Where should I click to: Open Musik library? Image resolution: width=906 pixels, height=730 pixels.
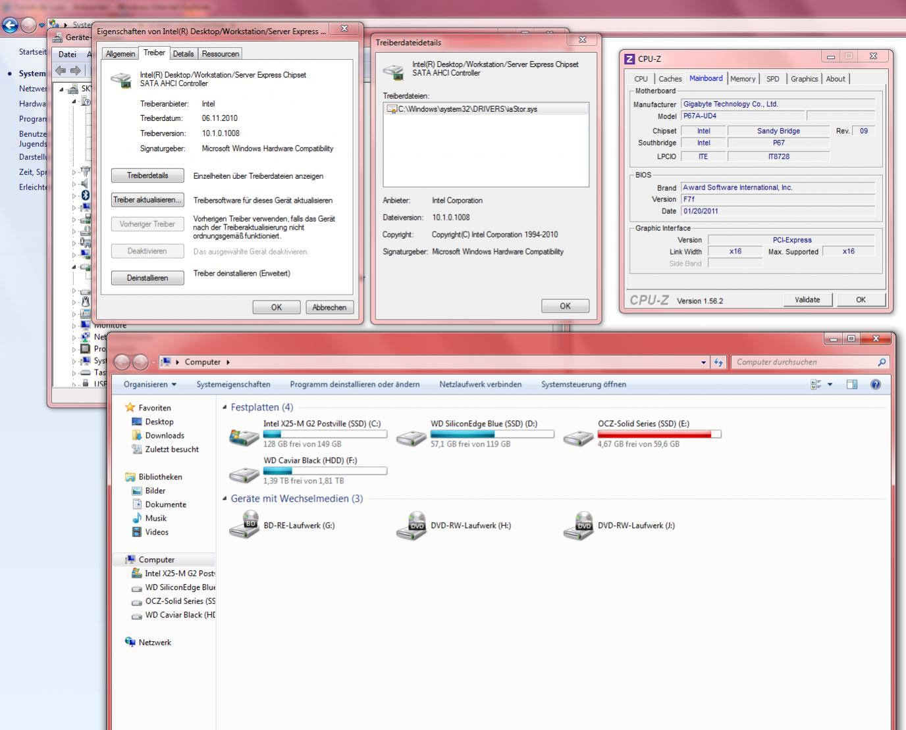point(156,518)
